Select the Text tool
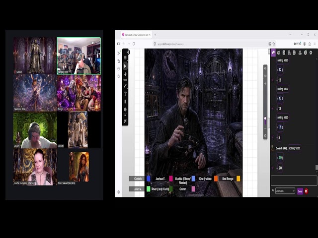Image resolution: width=318 pixels, height=238 pixels. 125,94
